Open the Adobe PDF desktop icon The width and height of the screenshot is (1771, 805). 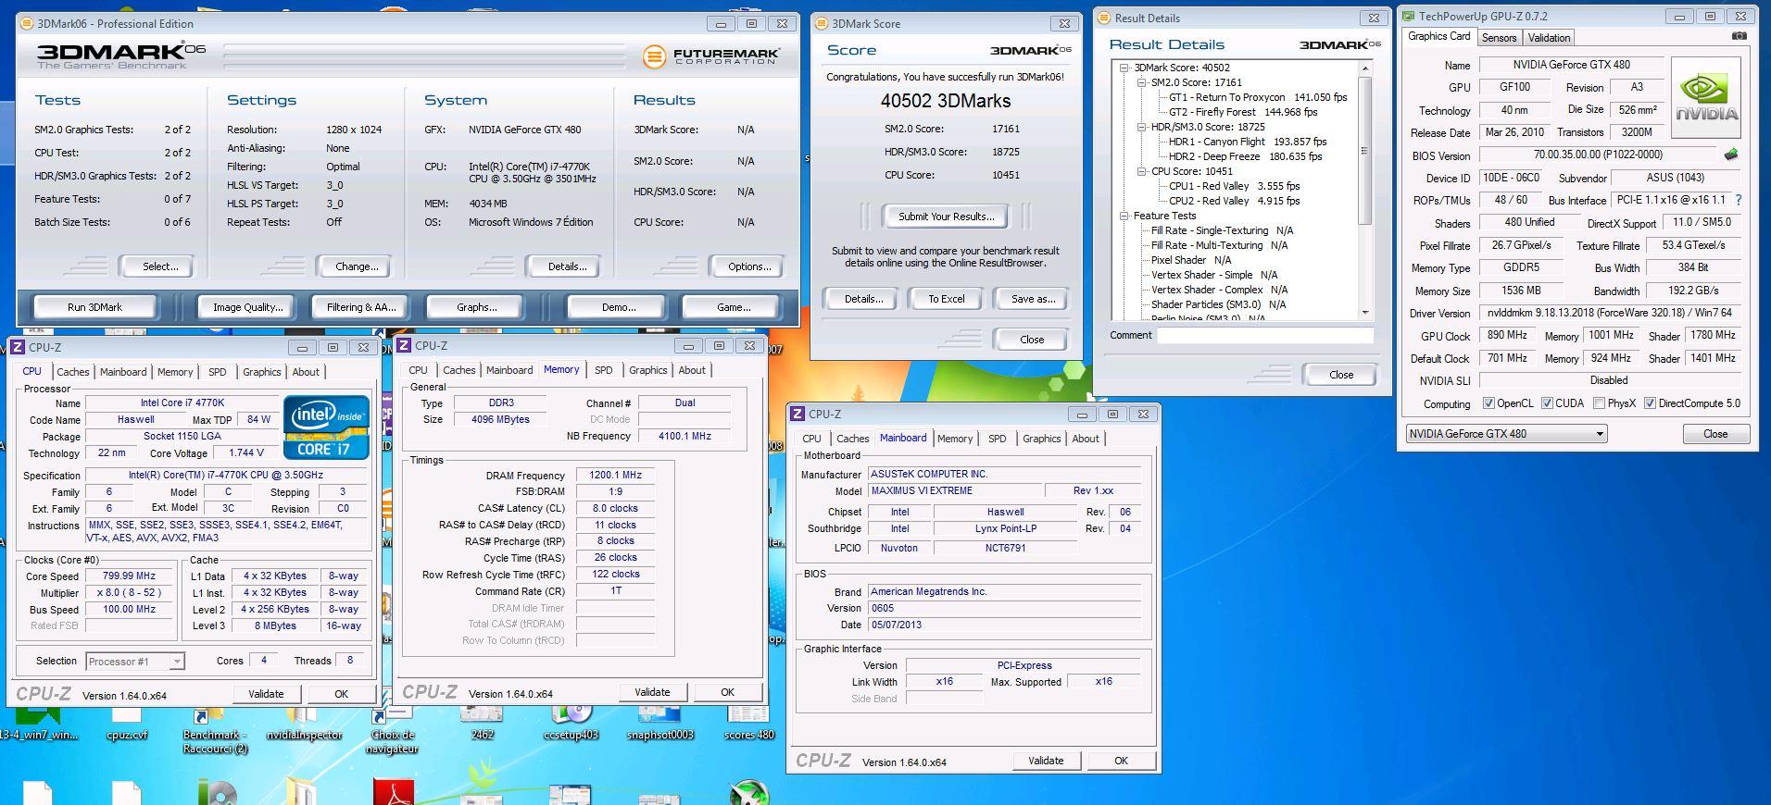pyautogui.click(x=394, y=792)
